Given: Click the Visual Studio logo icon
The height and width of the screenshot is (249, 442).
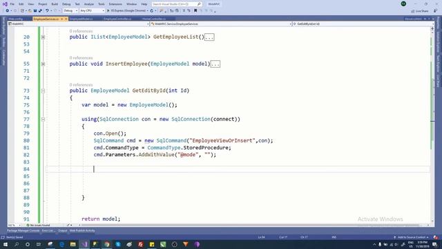Looking at the screenshot, I should point(5,4).
